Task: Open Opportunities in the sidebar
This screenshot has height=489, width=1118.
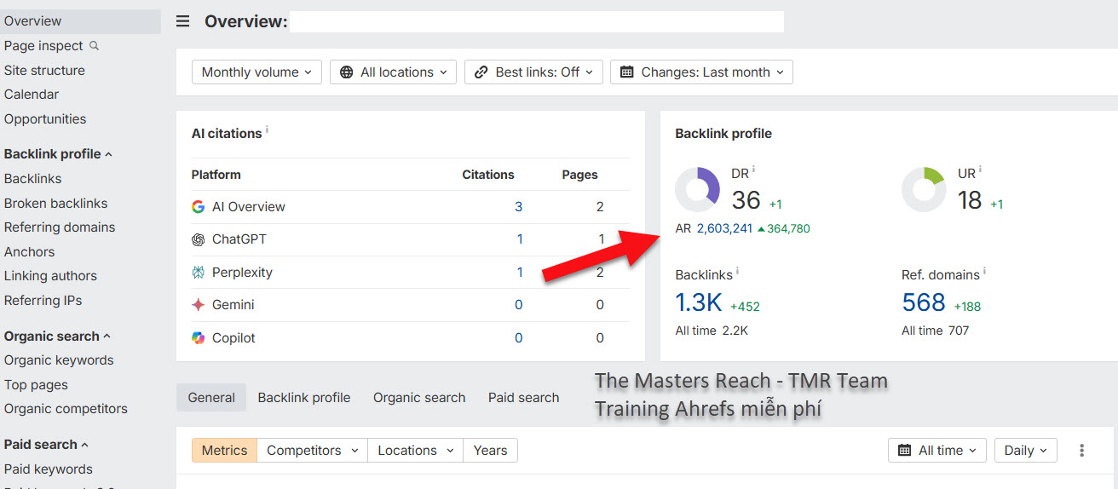Action: coord(45,119)
